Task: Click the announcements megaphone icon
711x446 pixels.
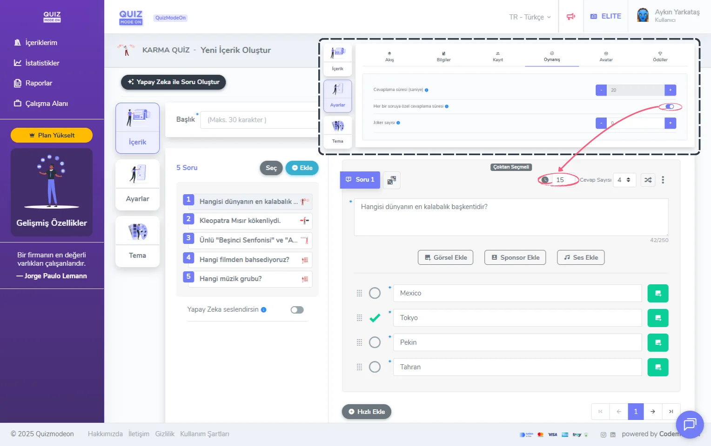Action: (570, 17)
